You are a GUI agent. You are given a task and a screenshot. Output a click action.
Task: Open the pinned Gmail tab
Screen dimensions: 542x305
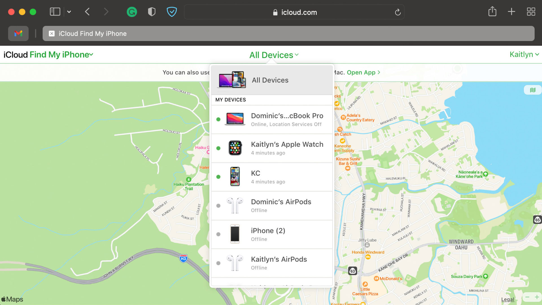tap(18, 34)
